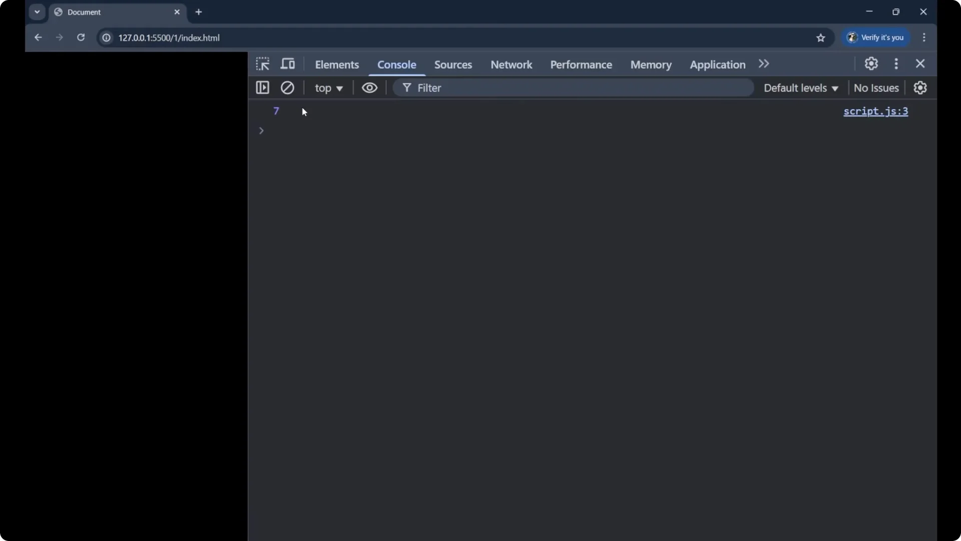Click the Verify it's you profile chip
This screenshot has height=541, width=961.
[x=876, y=38]
